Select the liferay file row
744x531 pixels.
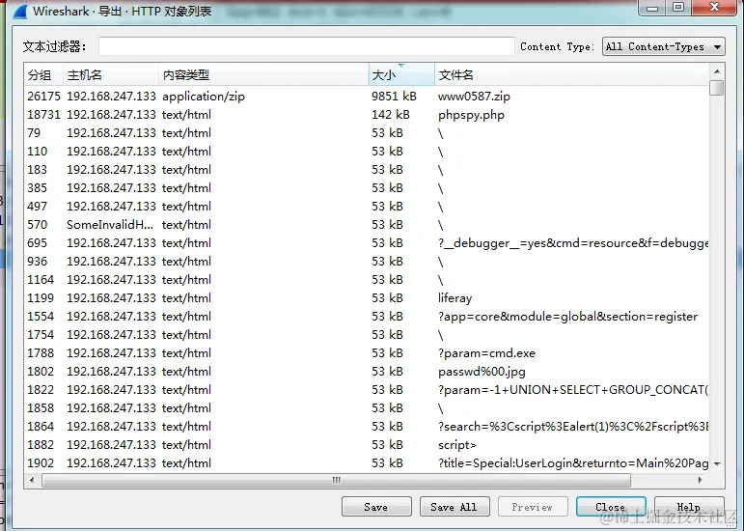click(367, 298)
